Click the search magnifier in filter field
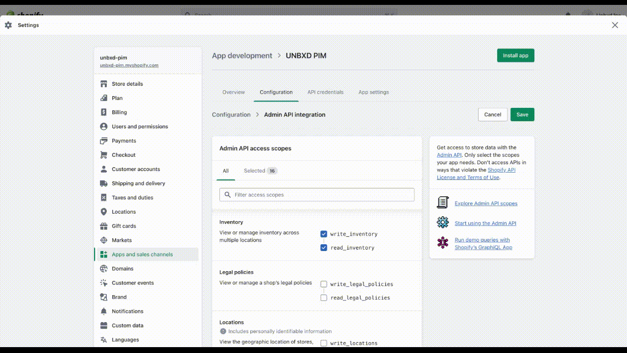627x353 pixels. click(x=227, y=195)
